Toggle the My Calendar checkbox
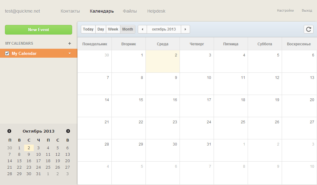The height and width of the screenshot is (185, 317). click(7, 53)
